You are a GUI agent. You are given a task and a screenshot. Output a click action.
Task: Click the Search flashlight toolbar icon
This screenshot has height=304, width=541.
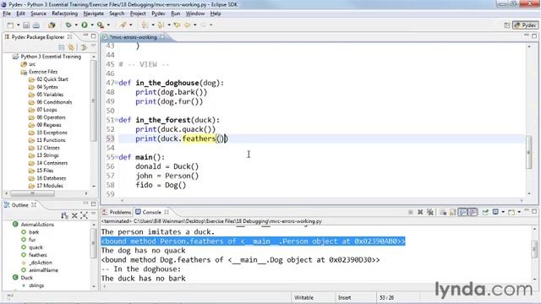click(123, 24)
